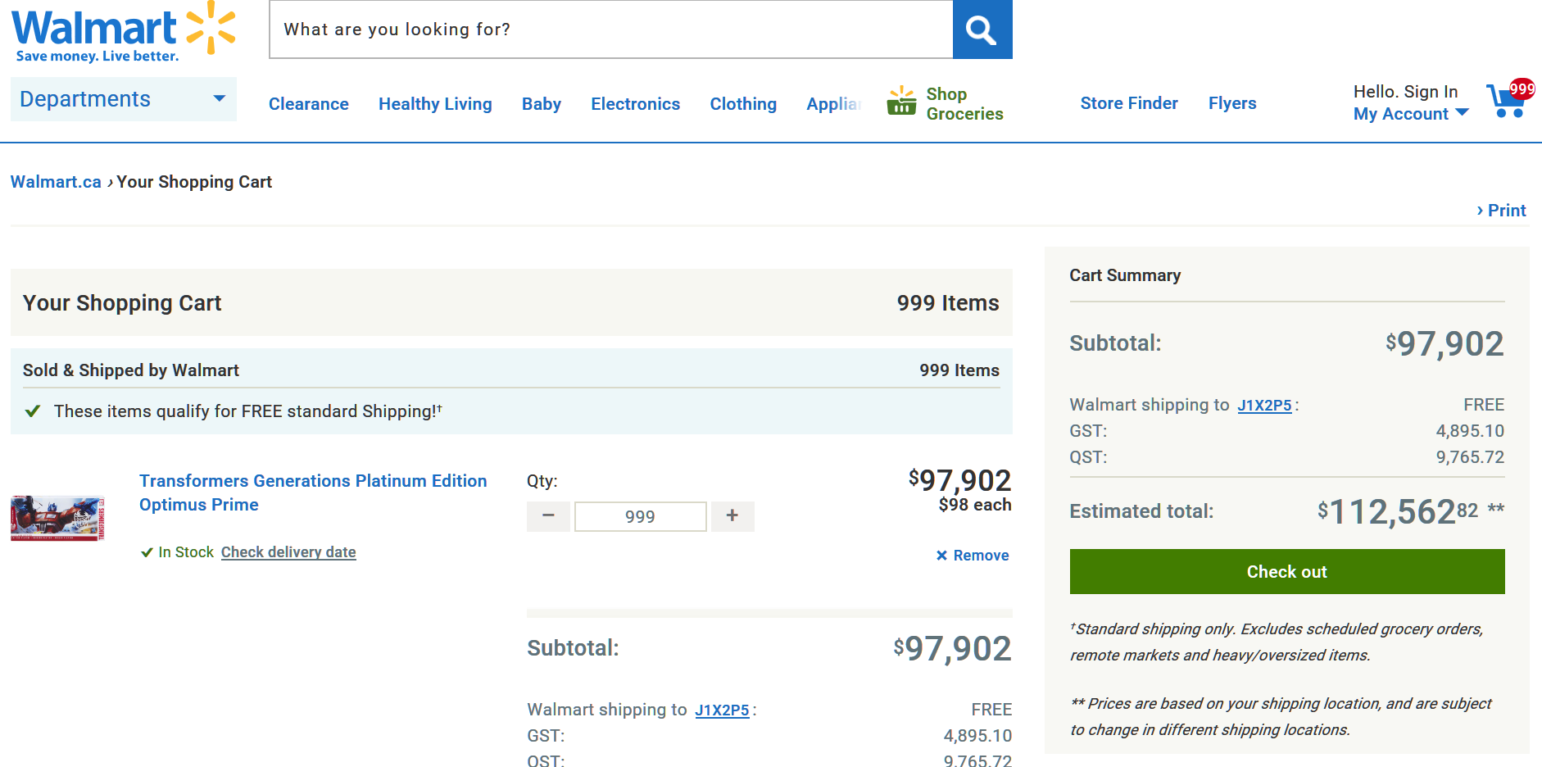Click the "Your Shopping Cart" section heading
Screen dimensions: 1542x767
[x=122, y=303]
